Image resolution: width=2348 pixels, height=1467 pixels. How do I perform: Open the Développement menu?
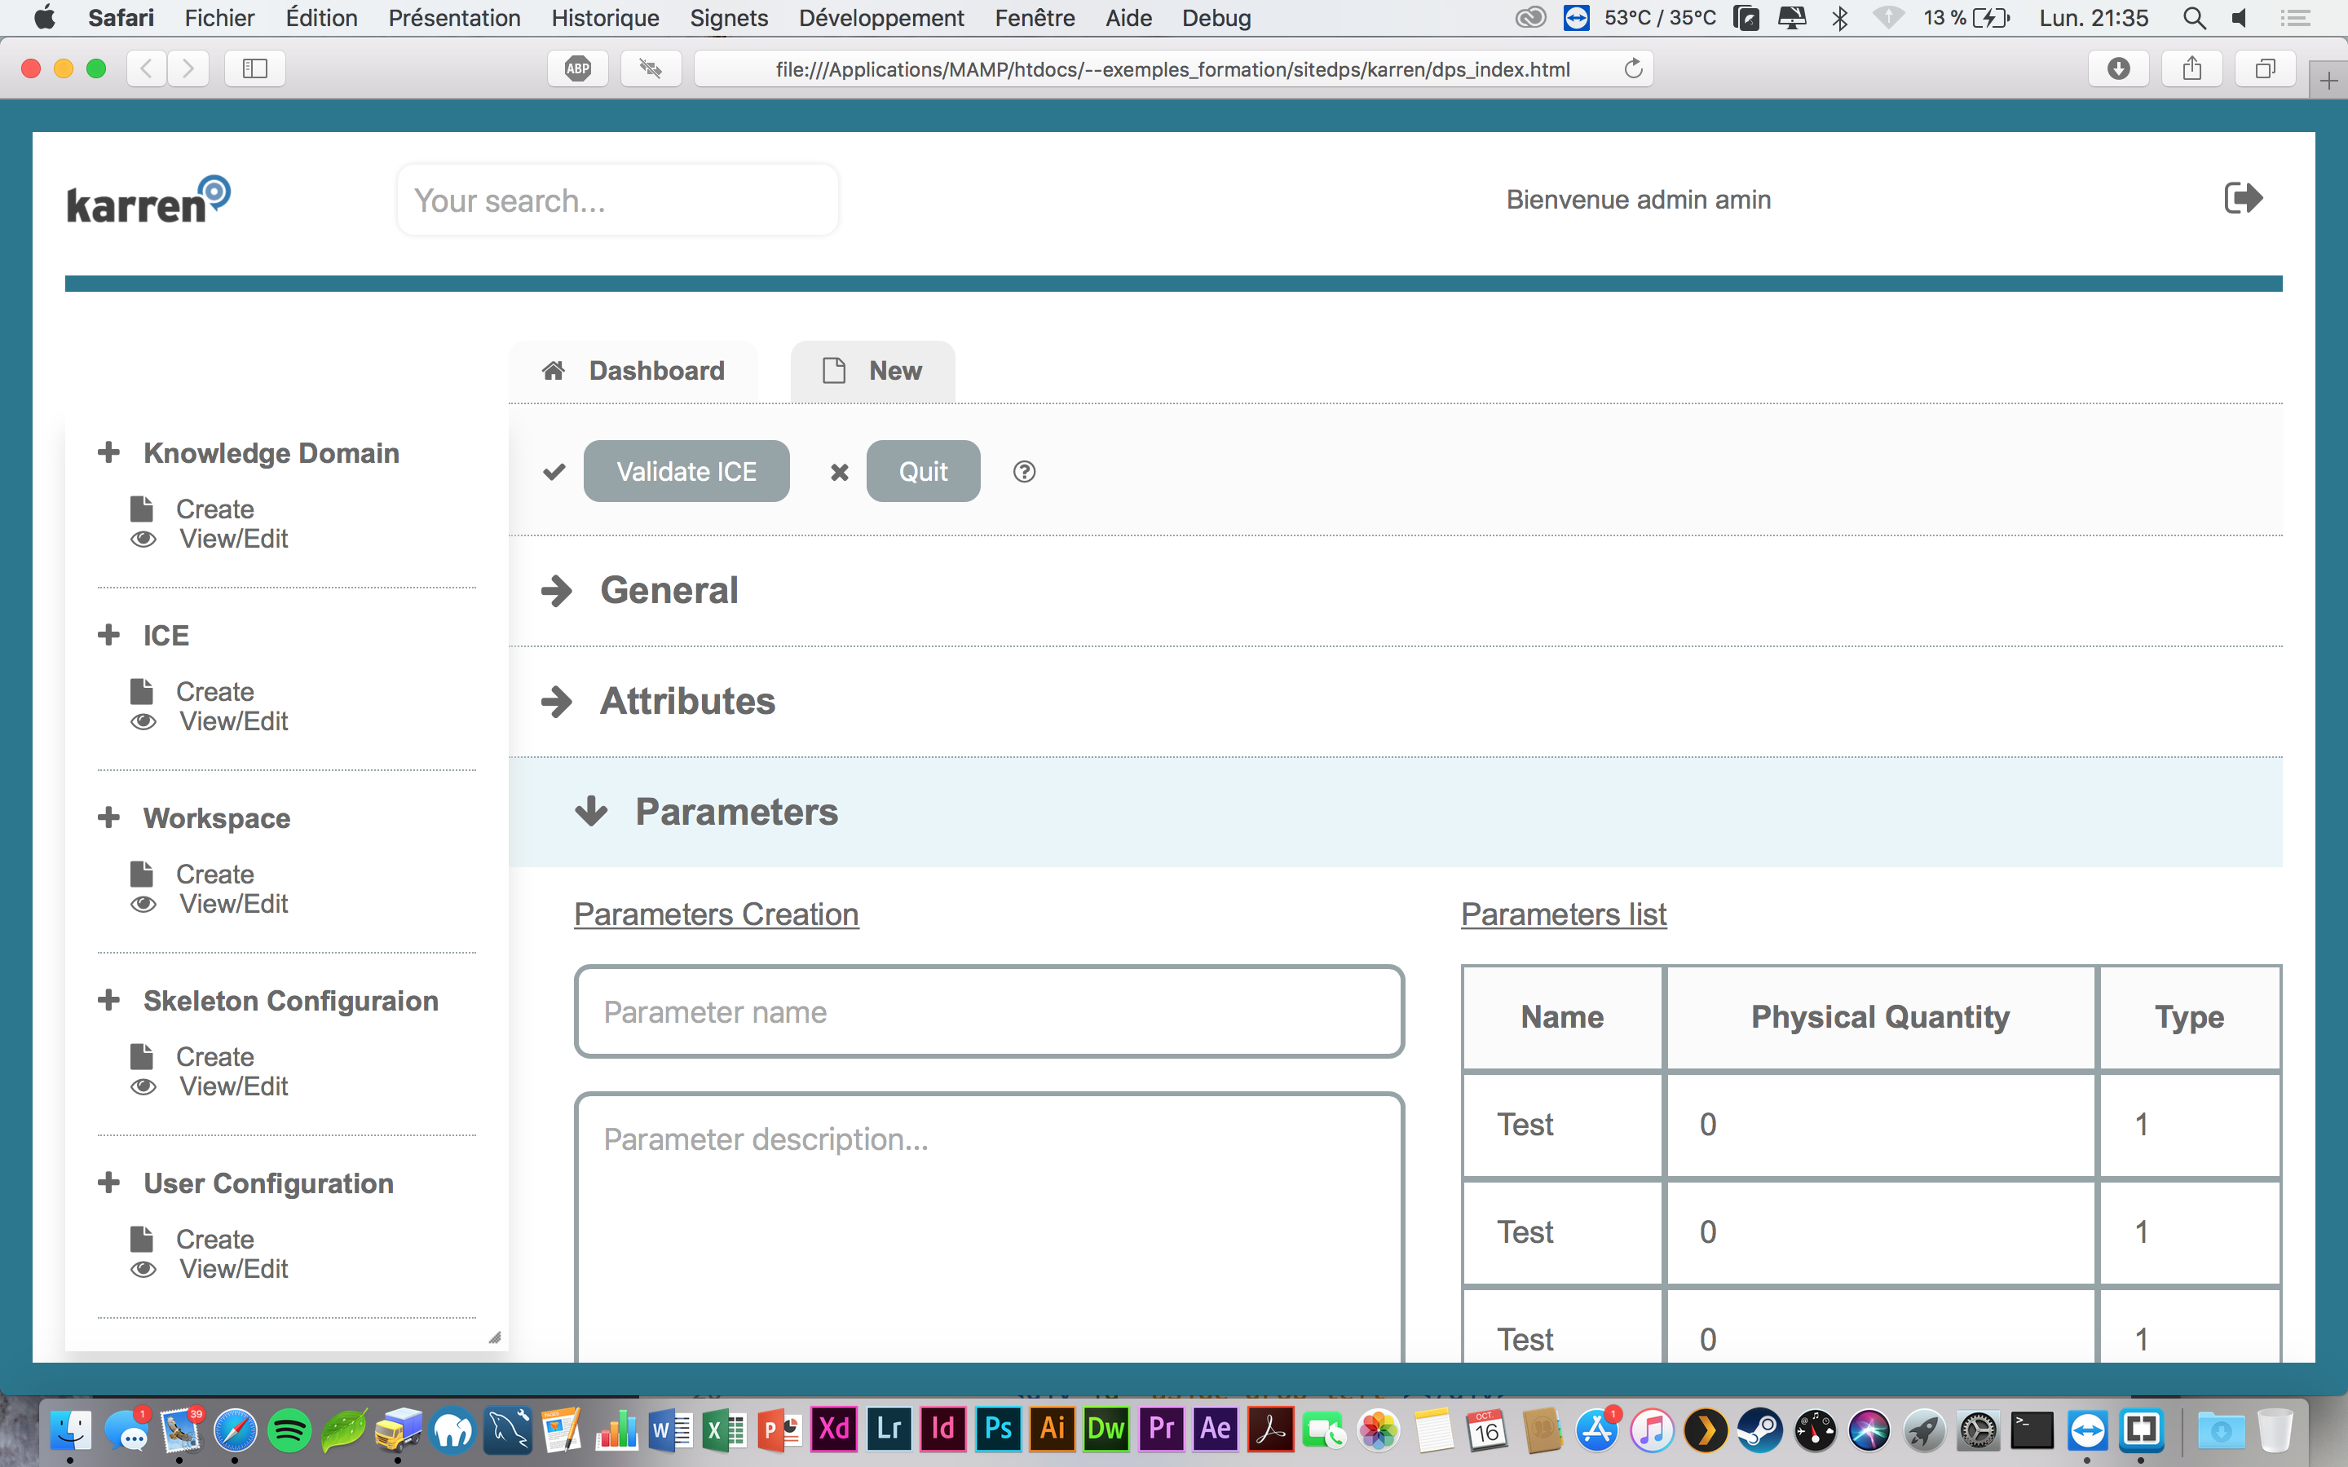click(x=881, y=17)
